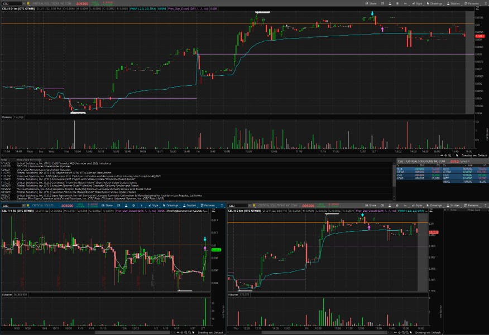Open Drawings menu in bottom-left chart
This screenshot has height=335, width=489.
point(171,206)
